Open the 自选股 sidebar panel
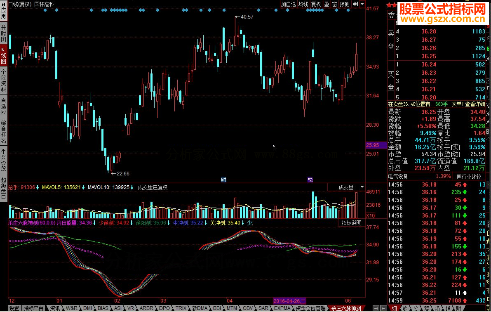Screen dimensions: 491x312 pos(4,106)
